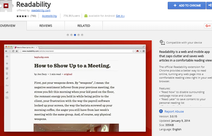This screenshot has width=212, height=136.
Task: Click the 'by Jen Dary' author text
Action: pos(40,74)
